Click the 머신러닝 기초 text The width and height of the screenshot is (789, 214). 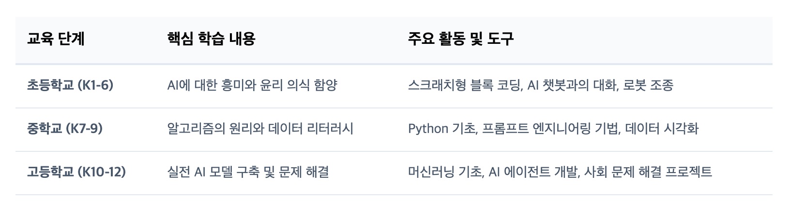click(445, 172)
